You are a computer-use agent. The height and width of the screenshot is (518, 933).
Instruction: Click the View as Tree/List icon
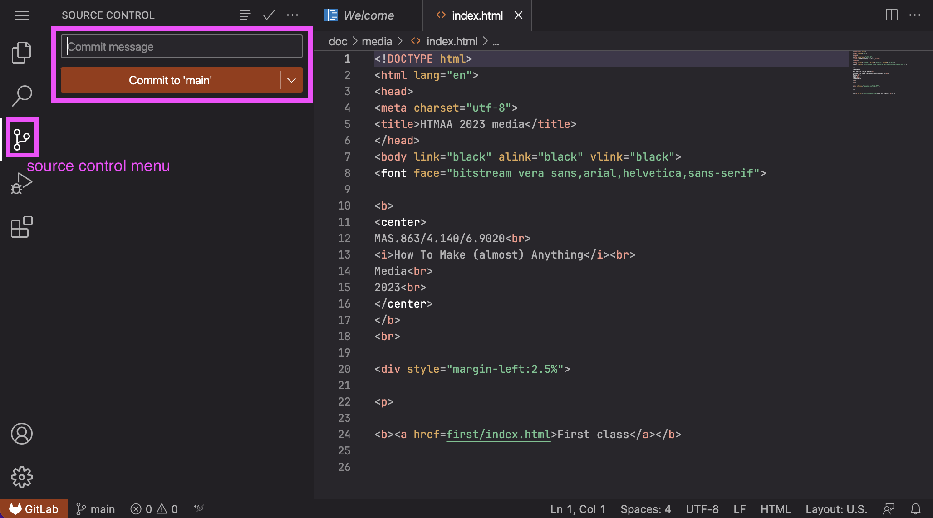point(245,15)
